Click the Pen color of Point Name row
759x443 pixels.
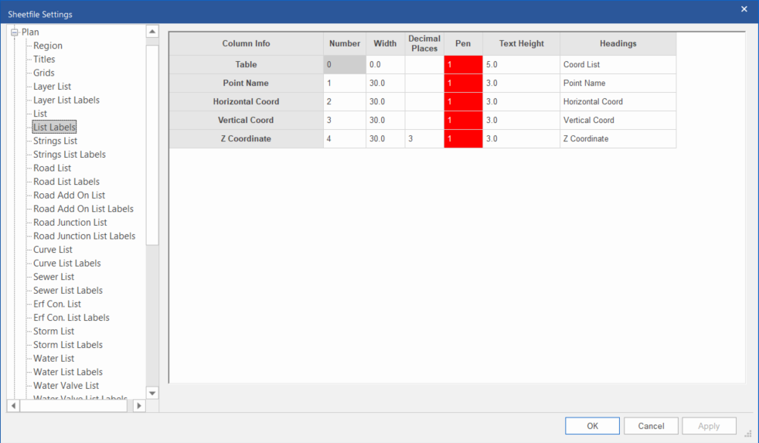[x=463, y=83]
